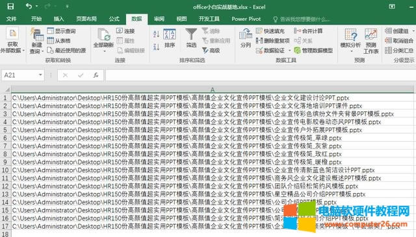
Task: Switch to the 公式 ribbon tab
Action: click(x=114, y=19)
